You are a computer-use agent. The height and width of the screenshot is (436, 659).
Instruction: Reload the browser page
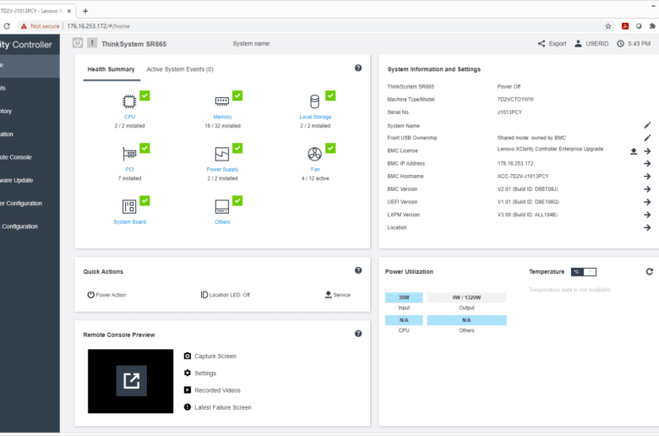click(x=7, y=26)
